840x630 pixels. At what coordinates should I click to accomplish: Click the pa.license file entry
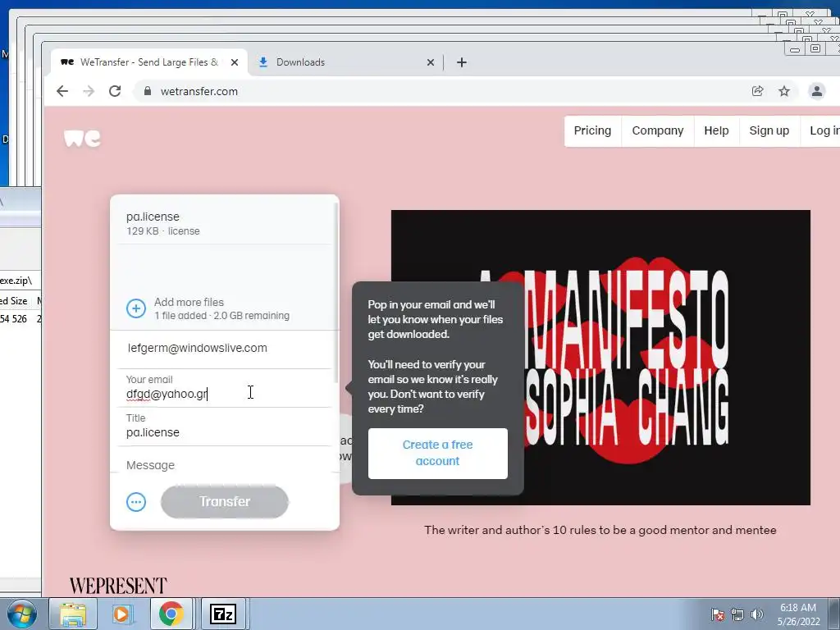[x=225, y=223]
